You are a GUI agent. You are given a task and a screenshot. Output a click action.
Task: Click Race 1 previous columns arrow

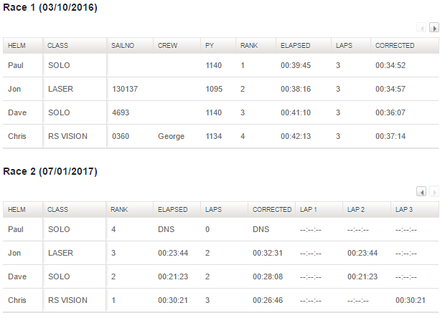[423, 28]
